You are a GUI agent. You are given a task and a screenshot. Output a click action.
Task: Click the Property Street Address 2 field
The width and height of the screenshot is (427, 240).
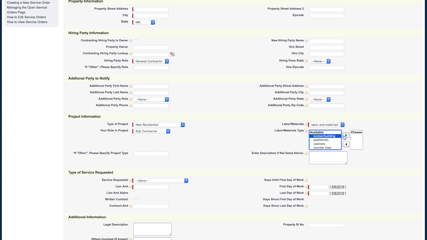click(x=327, y=9)
